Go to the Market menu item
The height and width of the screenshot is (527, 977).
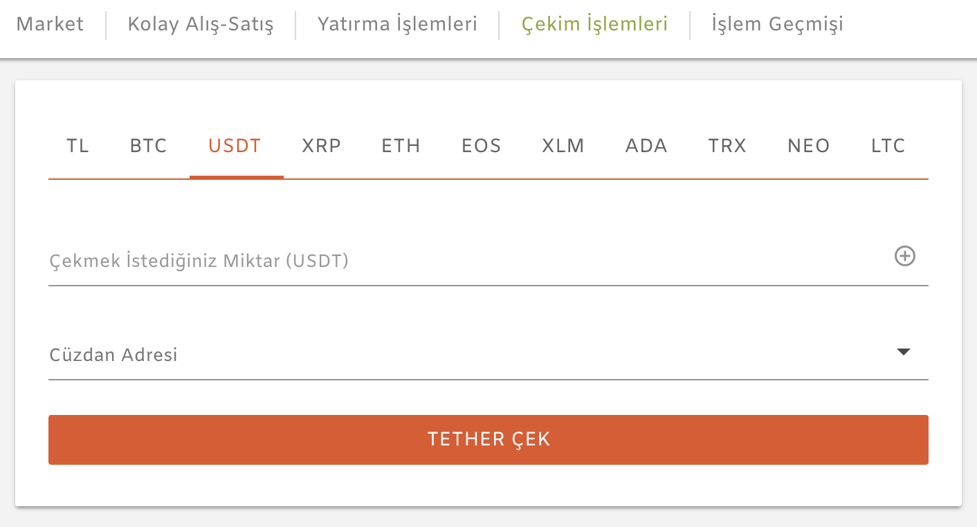click(x=50, y=24)
